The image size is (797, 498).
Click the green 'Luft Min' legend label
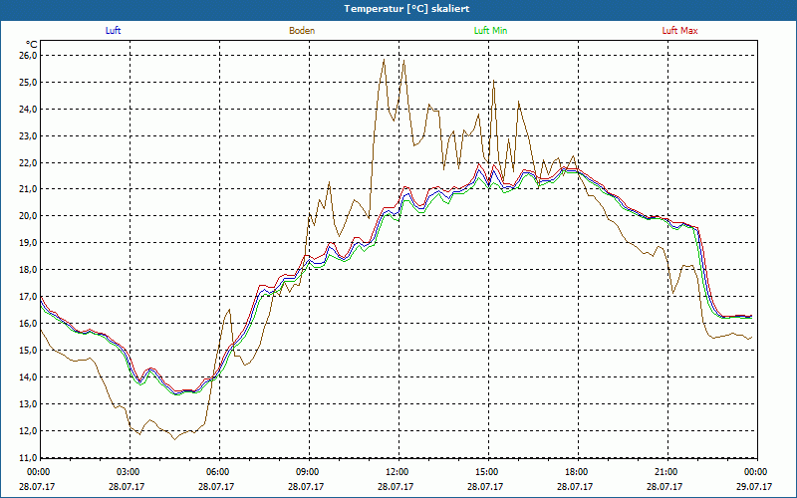(490, 31)
